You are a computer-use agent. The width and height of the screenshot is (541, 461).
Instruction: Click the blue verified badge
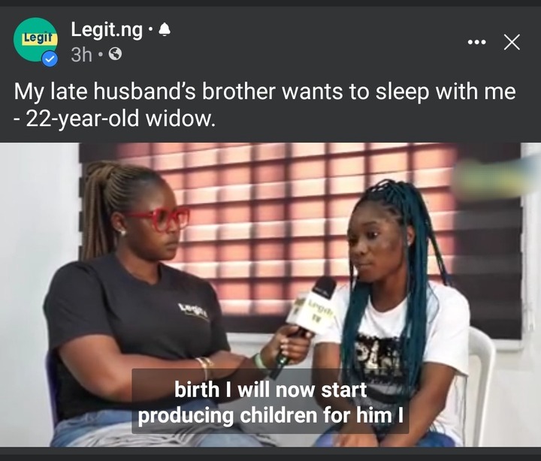point(50,59)
